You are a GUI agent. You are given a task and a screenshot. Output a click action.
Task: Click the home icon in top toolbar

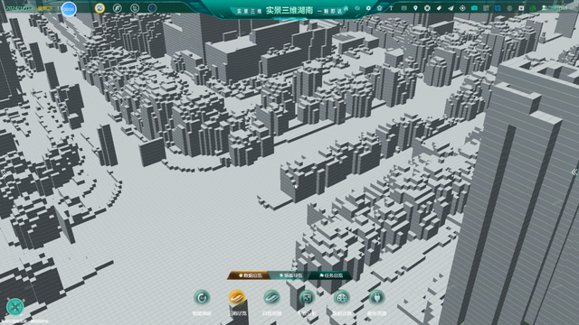(346, 8)
